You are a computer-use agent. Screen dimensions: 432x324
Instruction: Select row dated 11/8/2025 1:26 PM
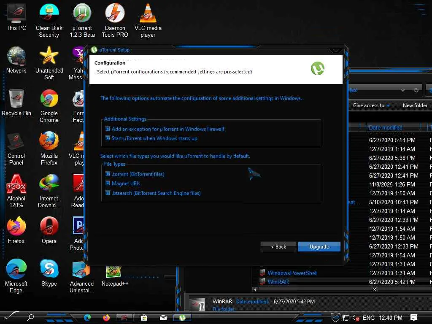[x=392, y=184]
